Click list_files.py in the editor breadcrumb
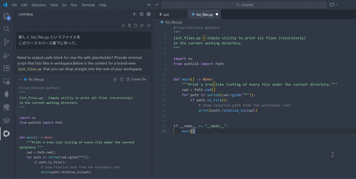 pyautogui.click(x=173, y=22)
